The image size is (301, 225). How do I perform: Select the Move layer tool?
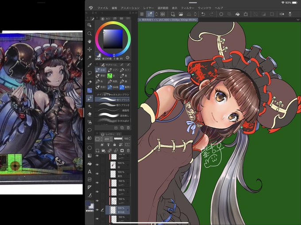tap(89, 49)
